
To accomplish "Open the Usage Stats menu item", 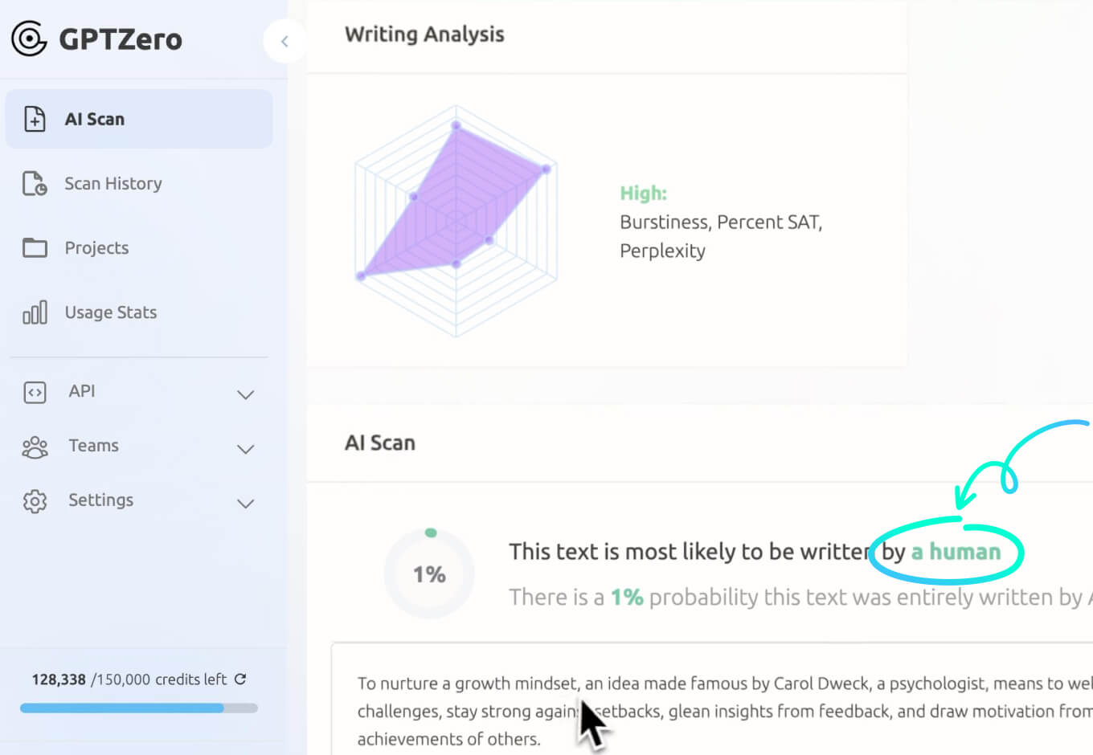I will (111, 312).
